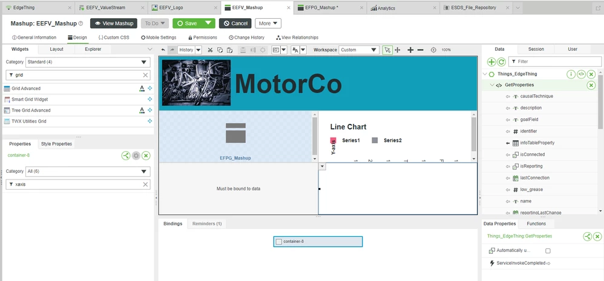Open the Session tab
The image size is (604, 281).
tap(536, 49)
